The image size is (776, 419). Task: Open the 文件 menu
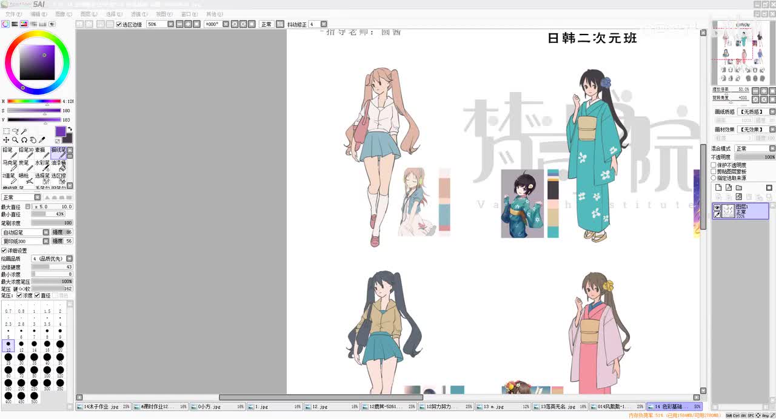13,14
